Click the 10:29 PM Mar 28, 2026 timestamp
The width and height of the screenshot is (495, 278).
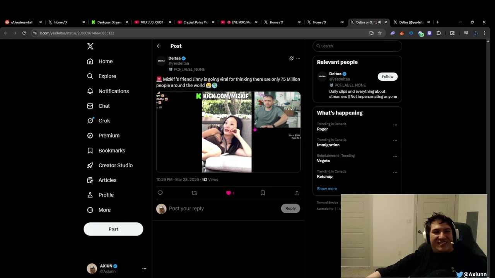click(178, 180)
